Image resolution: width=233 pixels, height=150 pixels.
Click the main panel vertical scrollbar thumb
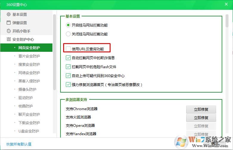[x=227, y=21]
